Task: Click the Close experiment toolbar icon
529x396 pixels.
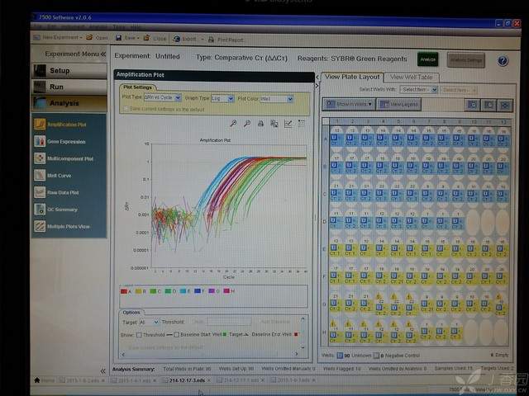Action: pos(147,38)
